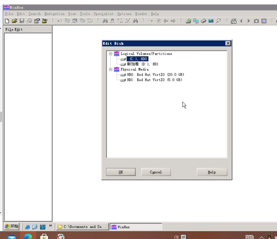The height and width of the screenshot is (239, 277).
Task: Open the Tools menu
Action: tap(85, 14)
